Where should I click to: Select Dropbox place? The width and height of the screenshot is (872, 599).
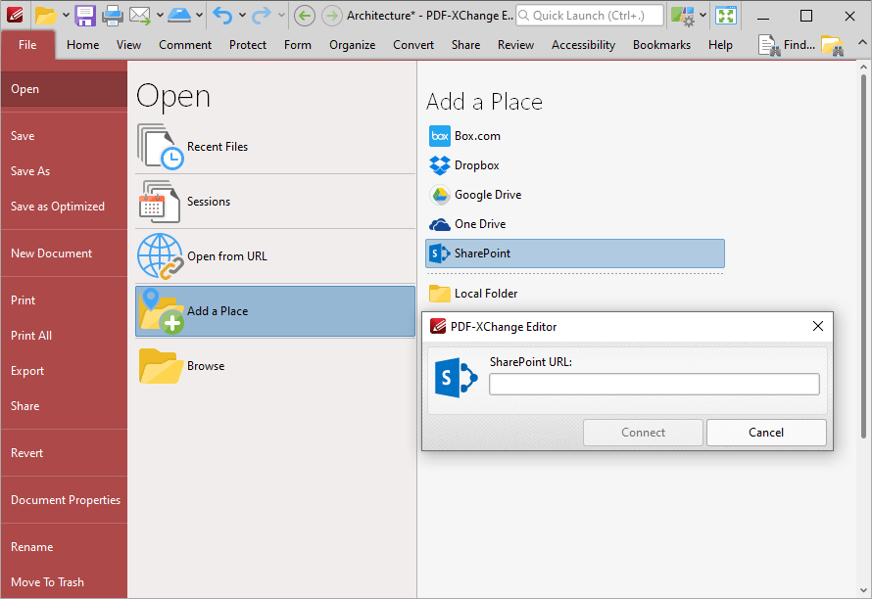point(575,165)
